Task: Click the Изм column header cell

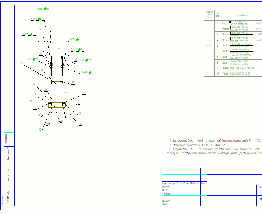Action: 165,183
